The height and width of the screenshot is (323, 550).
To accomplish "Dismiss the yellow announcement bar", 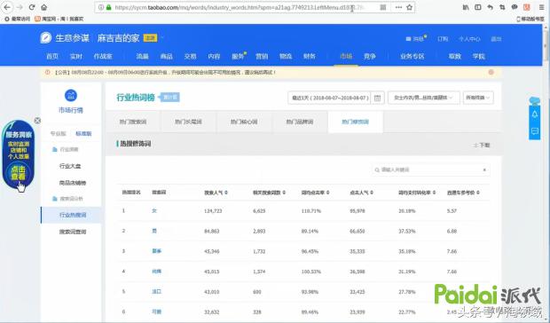I will click(x=491, y=72).
